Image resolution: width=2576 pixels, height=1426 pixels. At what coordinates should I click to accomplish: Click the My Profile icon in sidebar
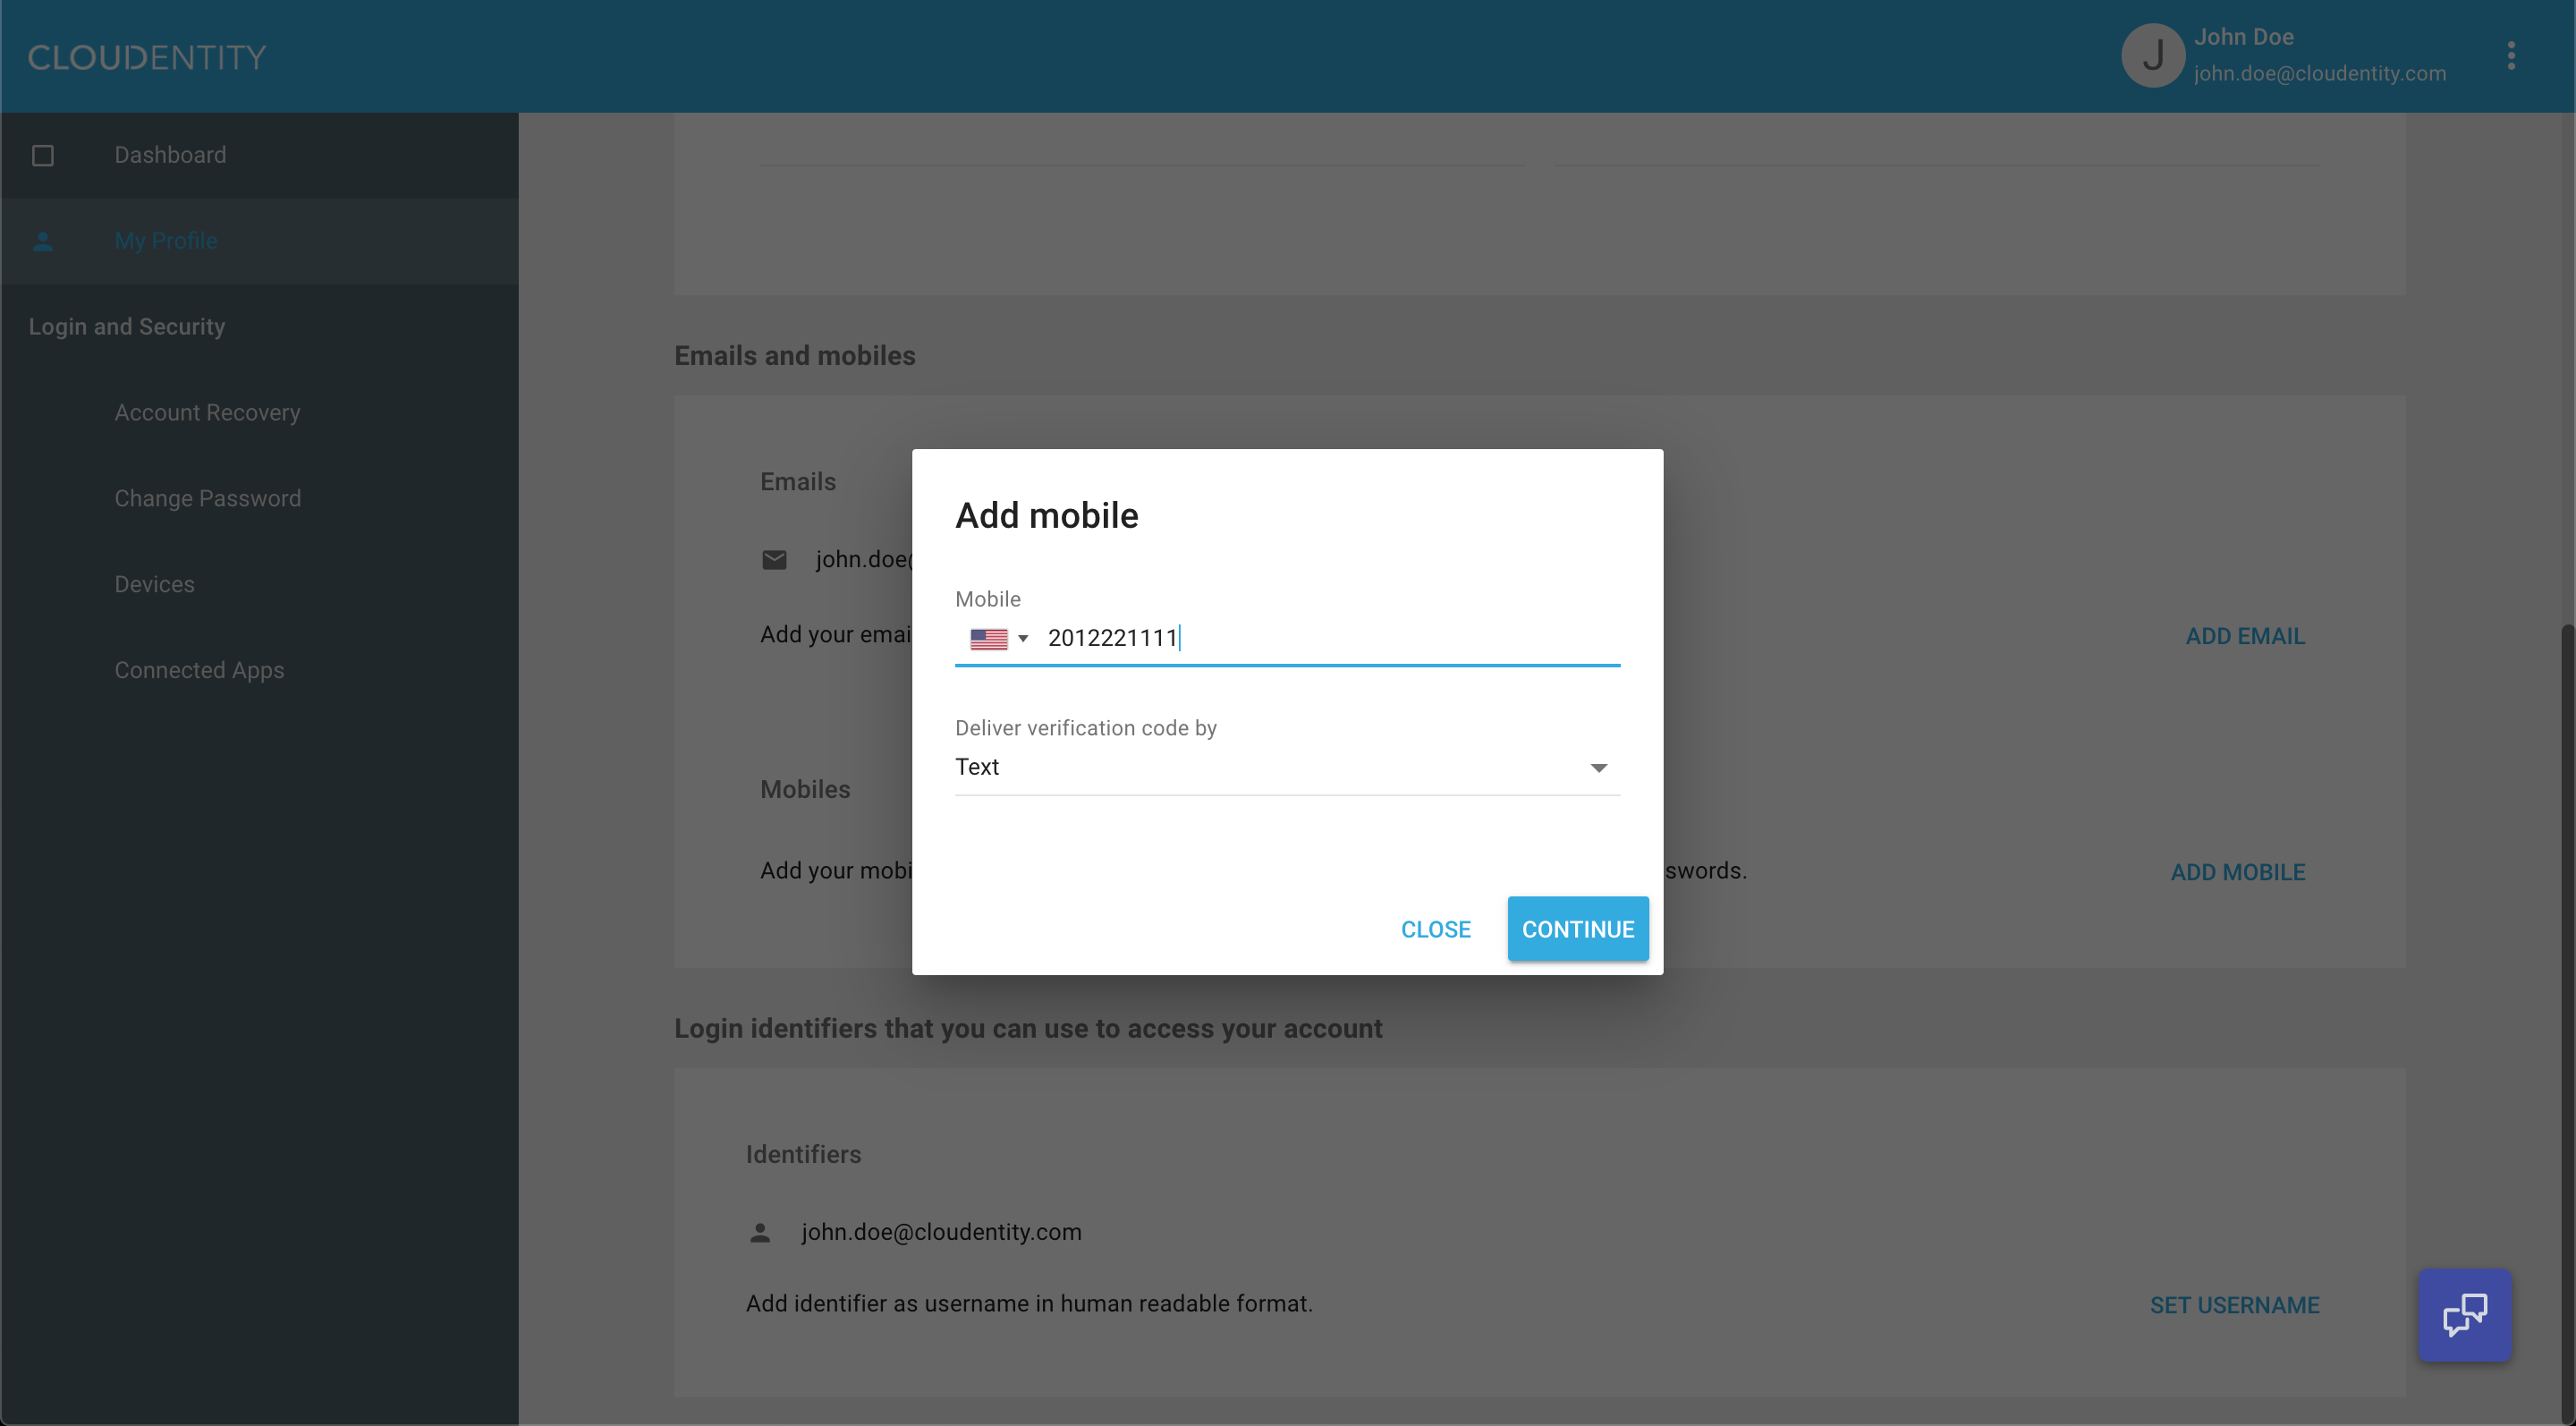click(x=42, y=241)
